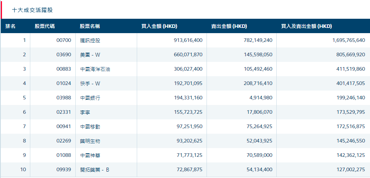Click sell amount 54,134,400

(260, 170)
